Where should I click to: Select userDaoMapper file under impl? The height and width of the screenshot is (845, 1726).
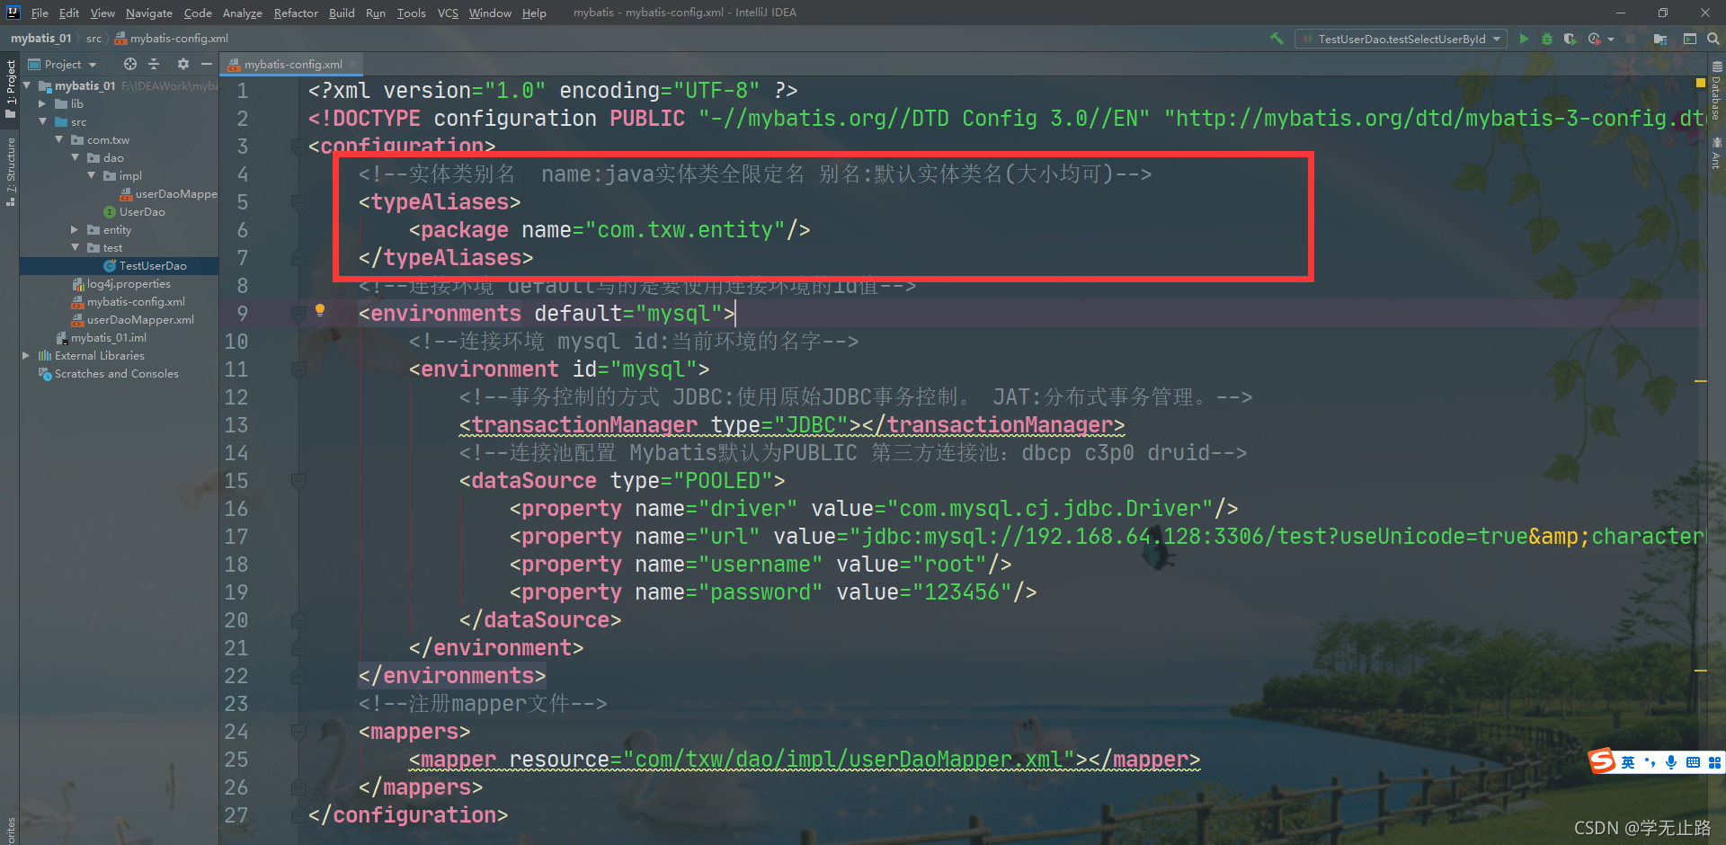168,193
